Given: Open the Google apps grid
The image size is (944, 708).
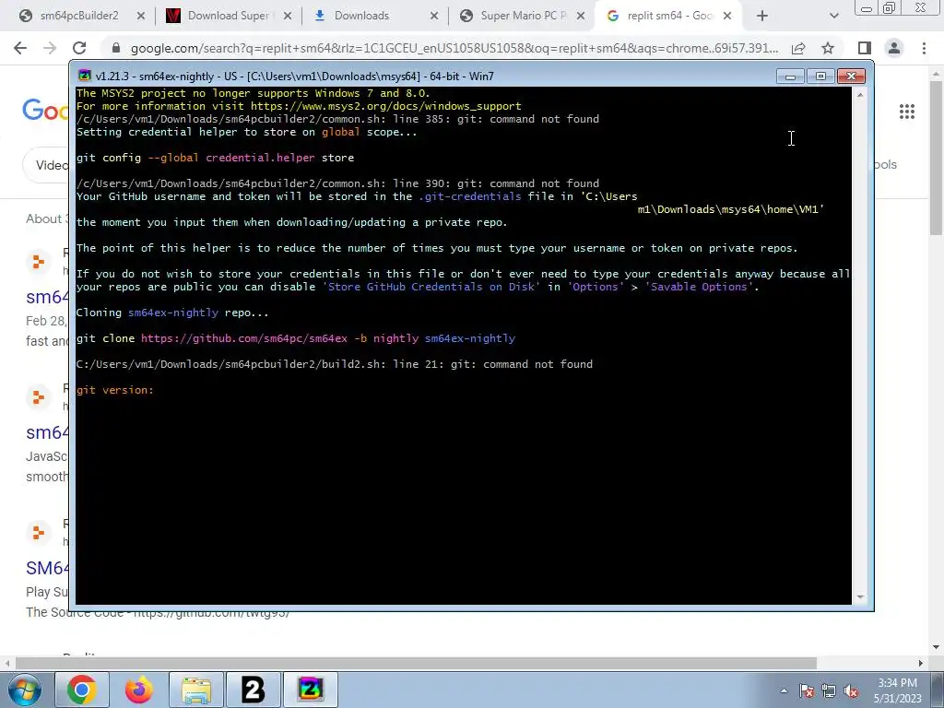Looking at the screenshot, I should (907, 112).
